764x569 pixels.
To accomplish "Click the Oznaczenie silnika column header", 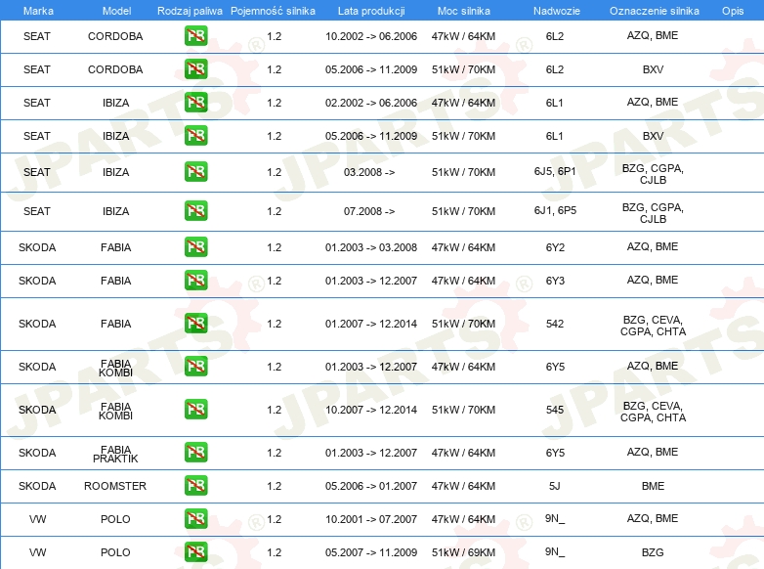I will click(655, 11).
